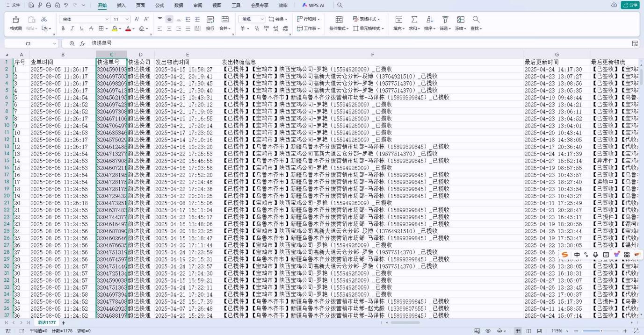The width and height of the screenshot is (644, 335).
Task: Click the Sum (求和) sigma icon
Action: coord(414,20)
